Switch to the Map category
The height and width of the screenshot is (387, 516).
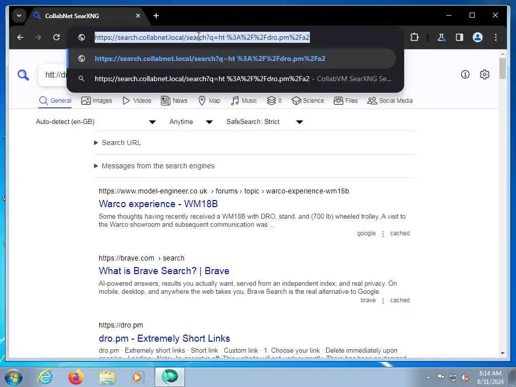pos(209,101)
